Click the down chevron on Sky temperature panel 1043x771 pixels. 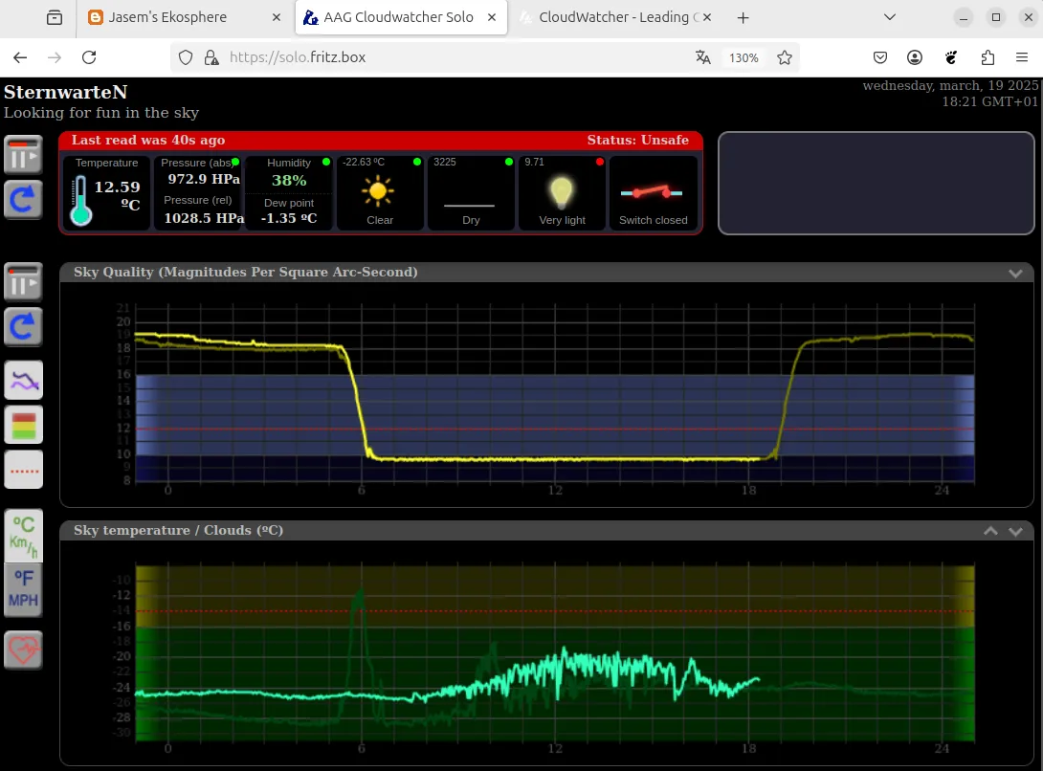click(1015, 531)
